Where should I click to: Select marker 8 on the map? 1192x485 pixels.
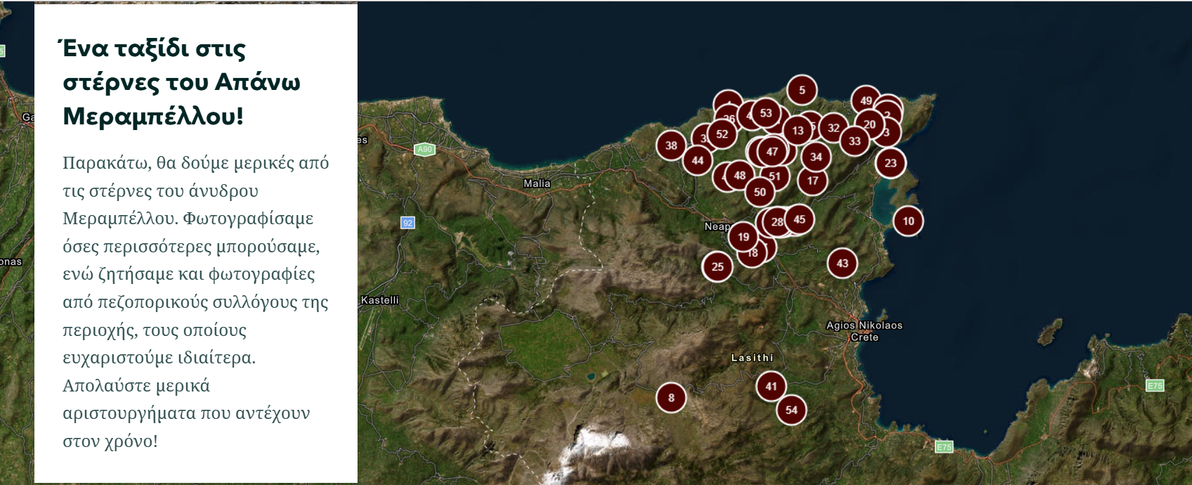671,398
